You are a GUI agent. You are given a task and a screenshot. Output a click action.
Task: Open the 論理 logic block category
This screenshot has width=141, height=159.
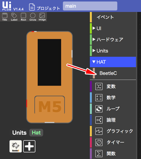(x=113, y=120)
